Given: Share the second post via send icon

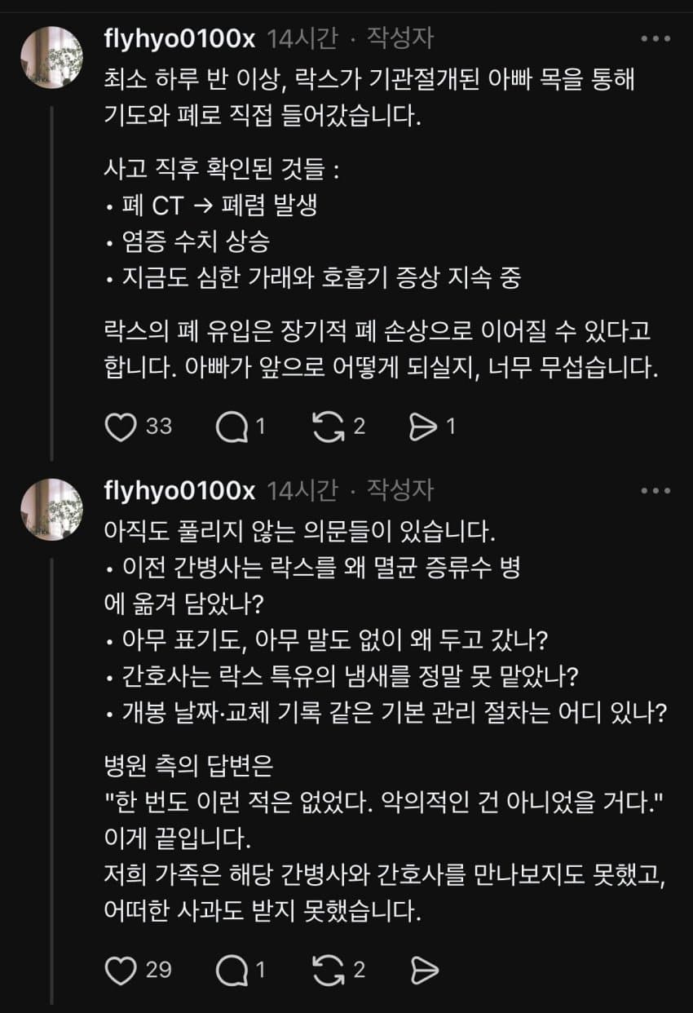Looking at the screenshot, I should tap(424, 969).
